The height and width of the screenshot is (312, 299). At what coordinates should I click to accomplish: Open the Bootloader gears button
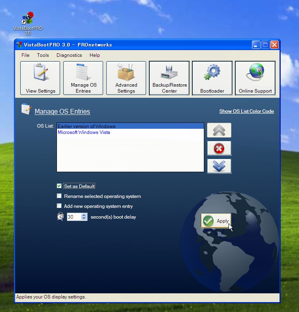212,78
